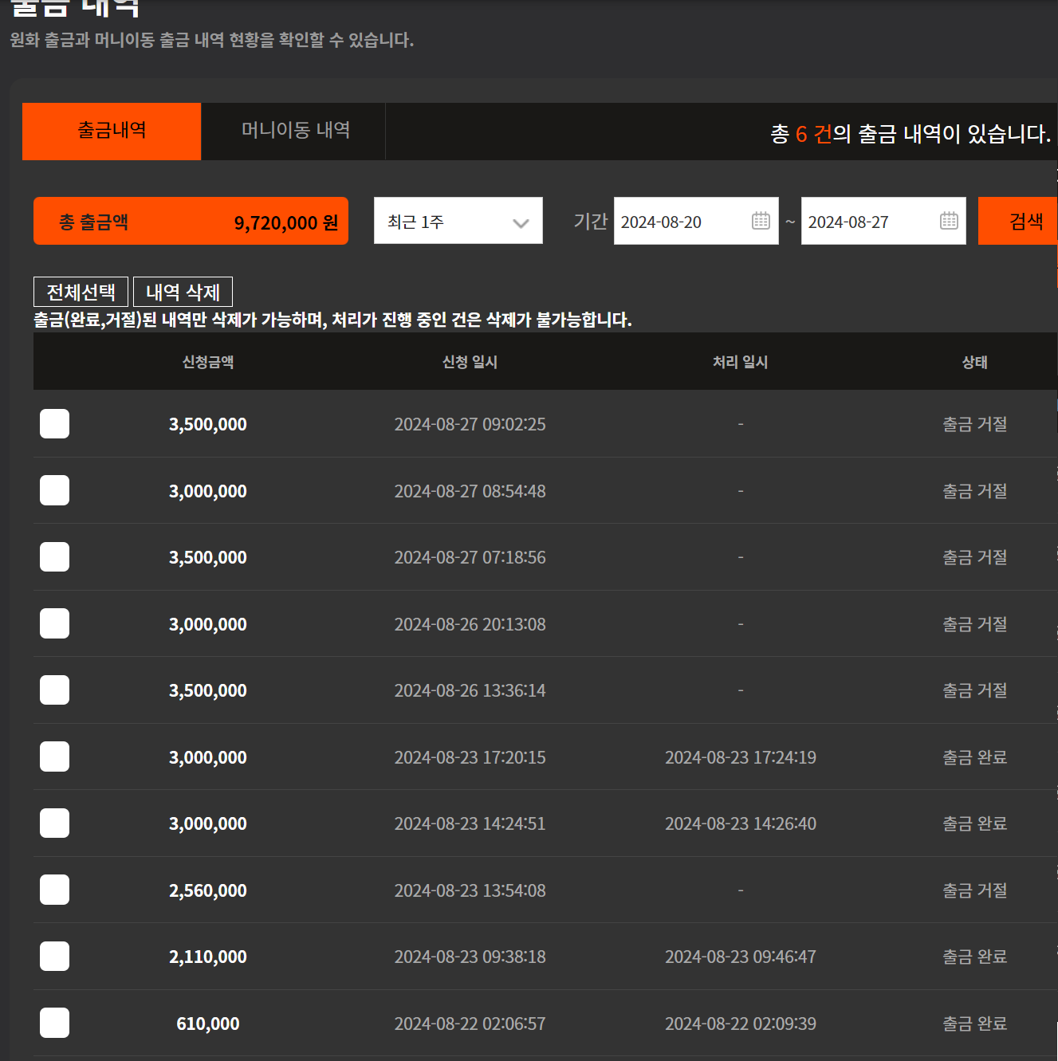Click the 처리 일시 column header

coord(740,362)
